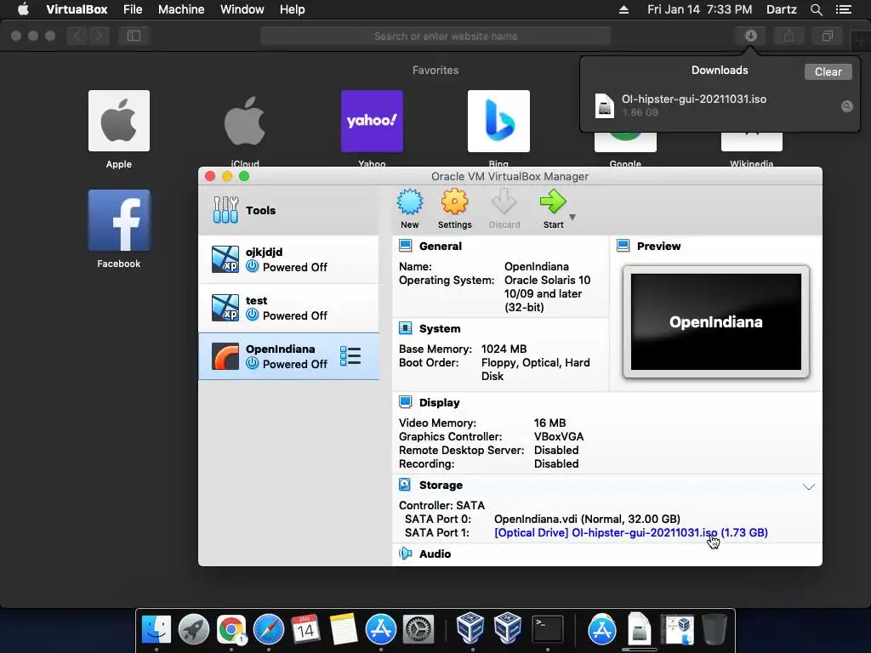Image resolution: width=871 pixels, height=653 pixels.
Task: Click the General section heading
Action: point(441,246)
